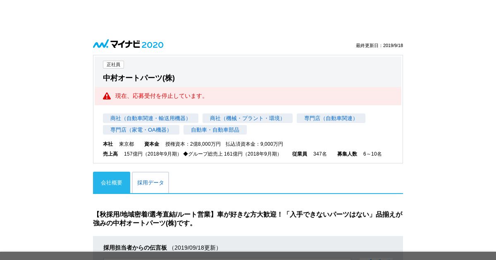Image resolution: width=496 pixels, height=260 pixels.
Task: Switch to the 採用データ tab
Action: pyautogui.click(x=150, y=182)
